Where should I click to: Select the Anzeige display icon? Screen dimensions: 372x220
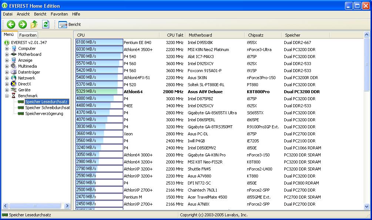pyautogui.click(x=14, y=60)
